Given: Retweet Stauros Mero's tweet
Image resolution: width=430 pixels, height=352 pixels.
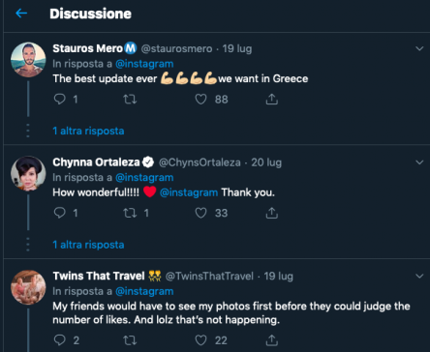Looking at the screenshot, I should [130, 99].
